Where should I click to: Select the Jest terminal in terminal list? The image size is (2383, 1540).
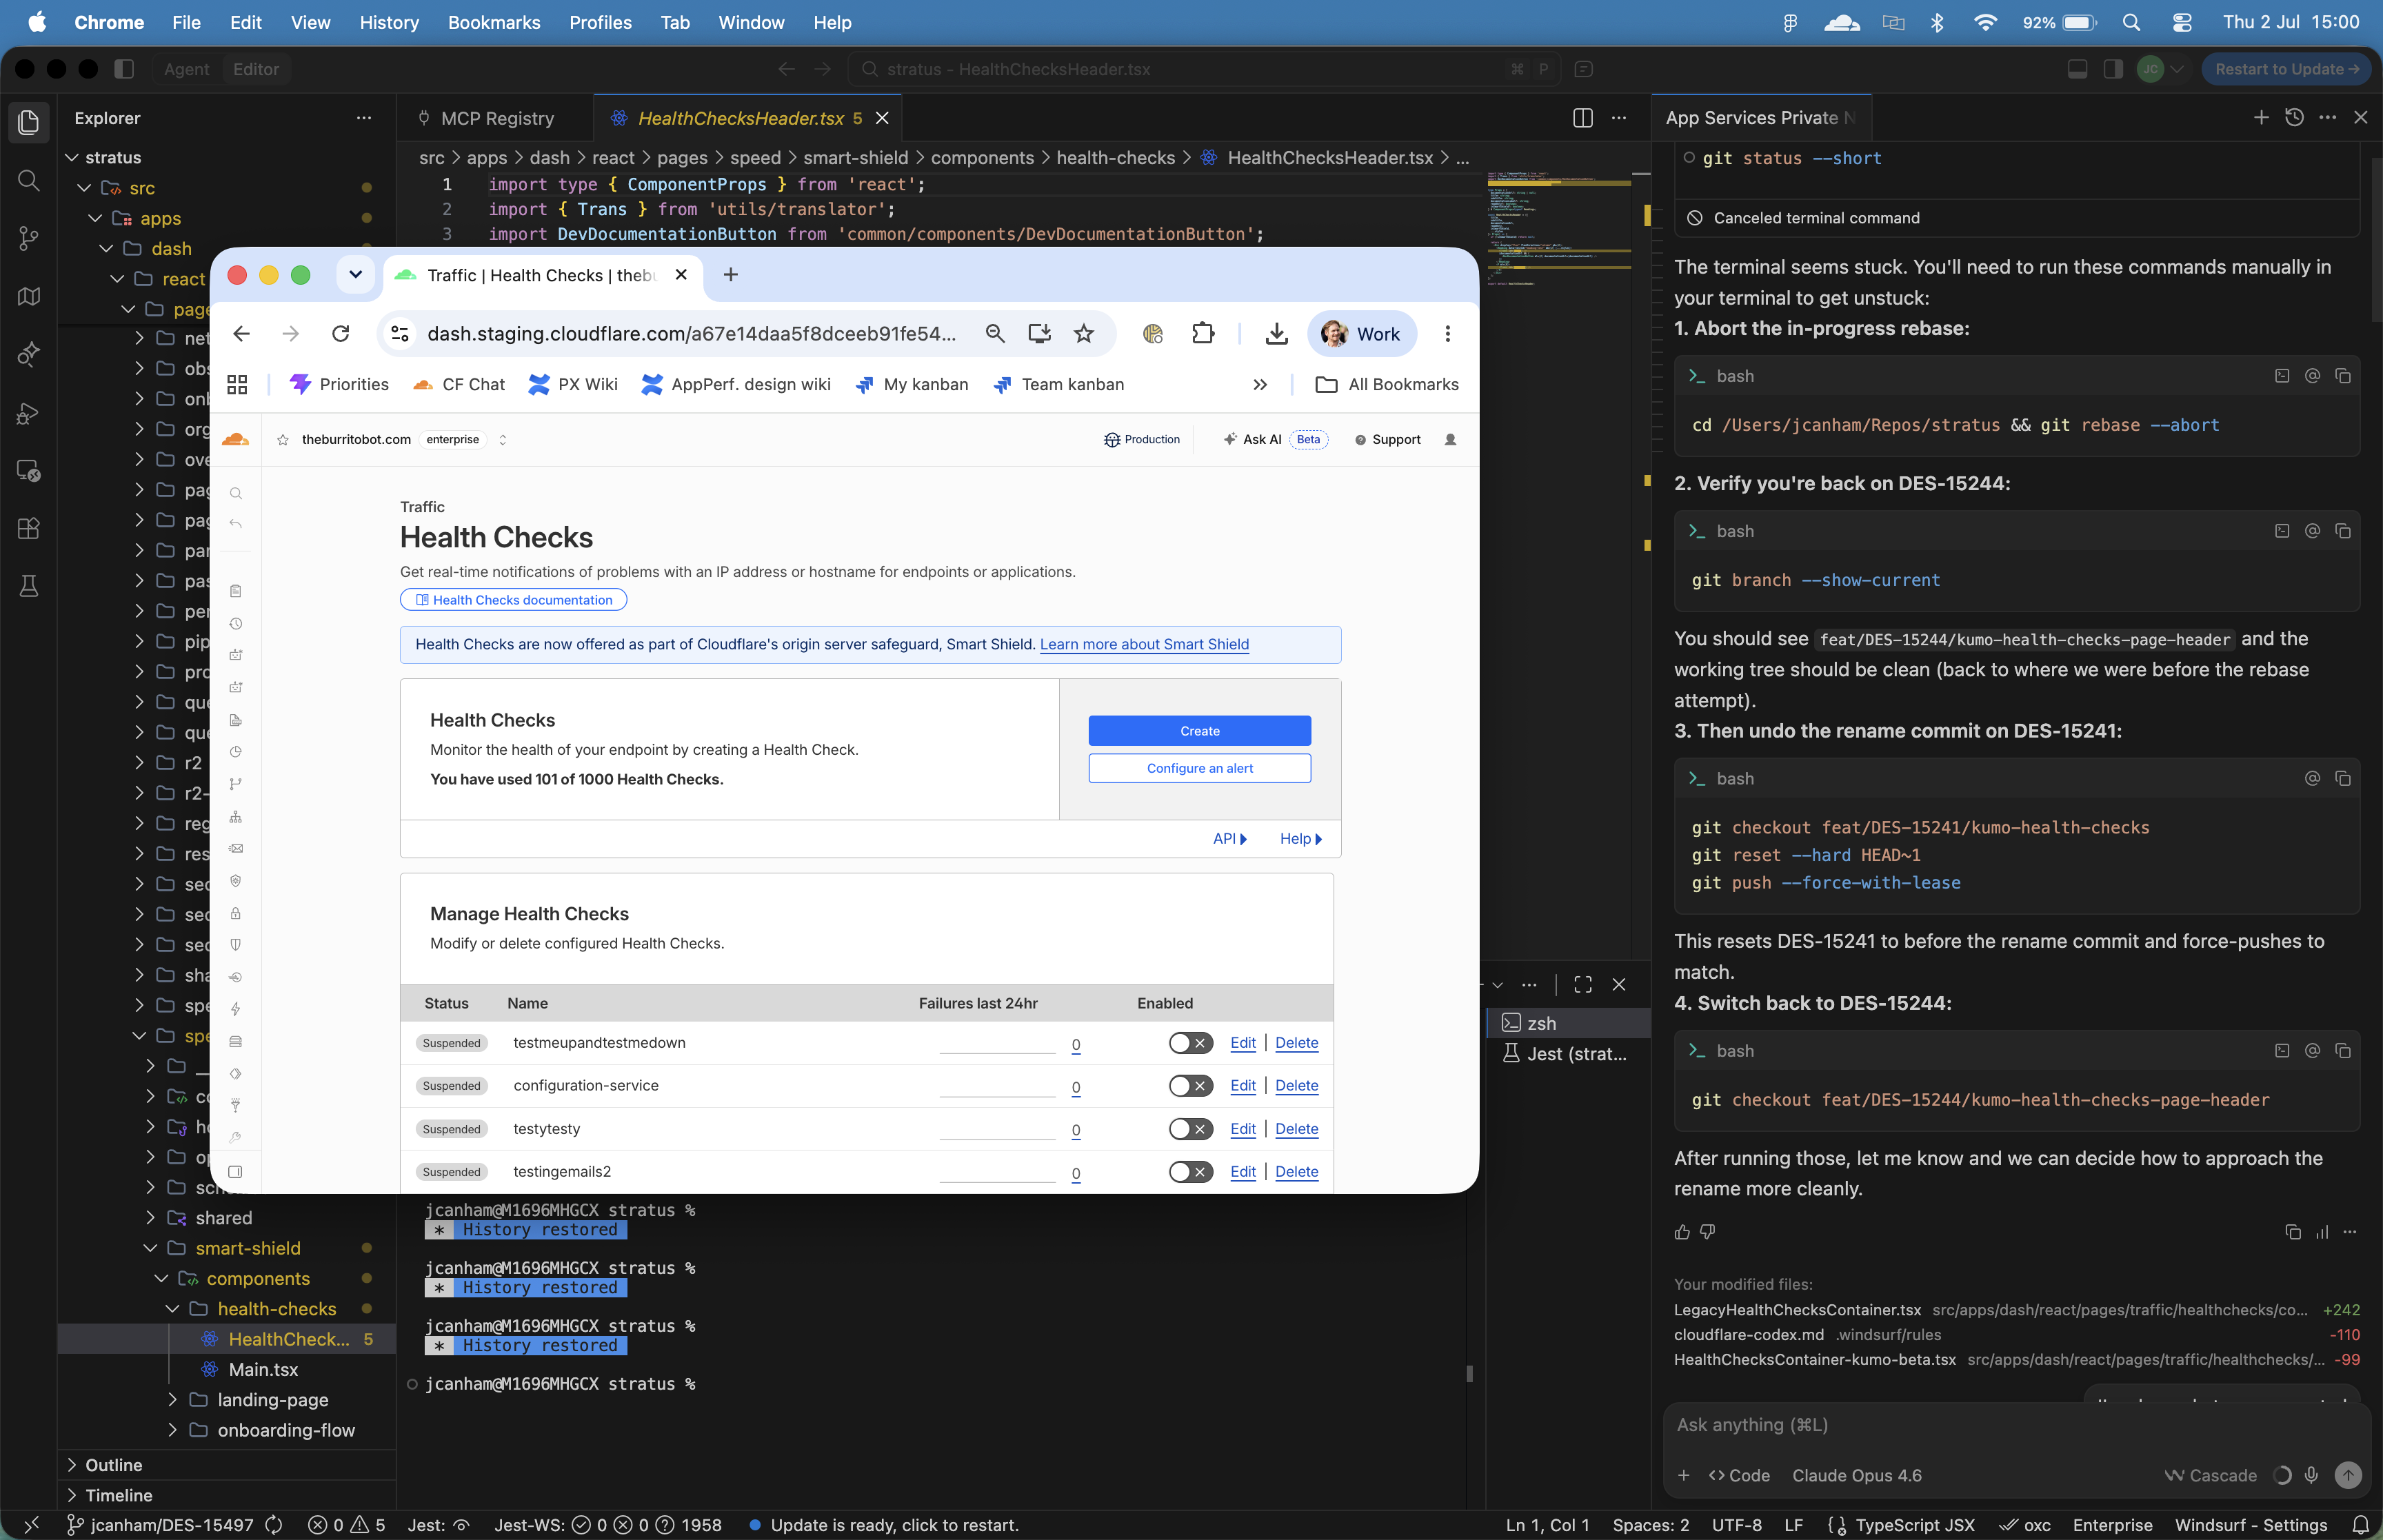point(1567,1054)
